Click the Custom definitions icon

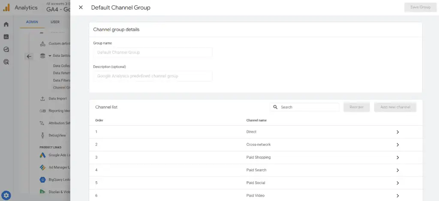pos(42,44)
